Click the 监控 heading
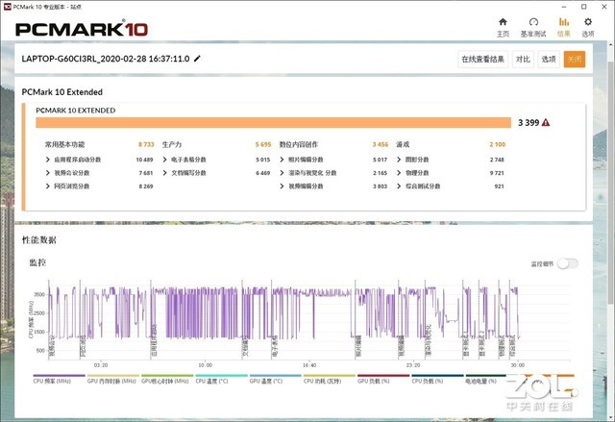Viewport: 615px width, 422px height. coord(37,262)
